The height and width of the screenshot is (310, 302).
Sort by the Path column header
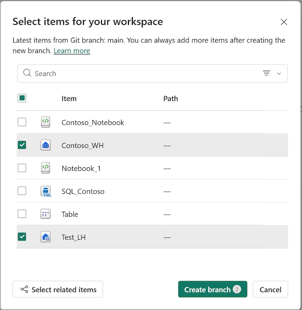[x=171, y=99]
